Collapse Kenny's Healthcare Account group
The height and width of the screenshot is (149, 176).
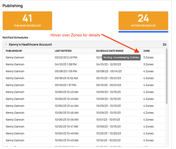[6, 44]
